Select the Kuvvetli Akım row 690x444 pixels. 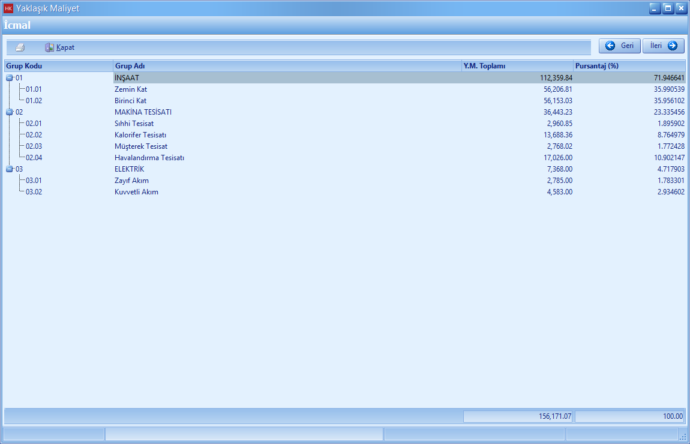tap(136, 192)
